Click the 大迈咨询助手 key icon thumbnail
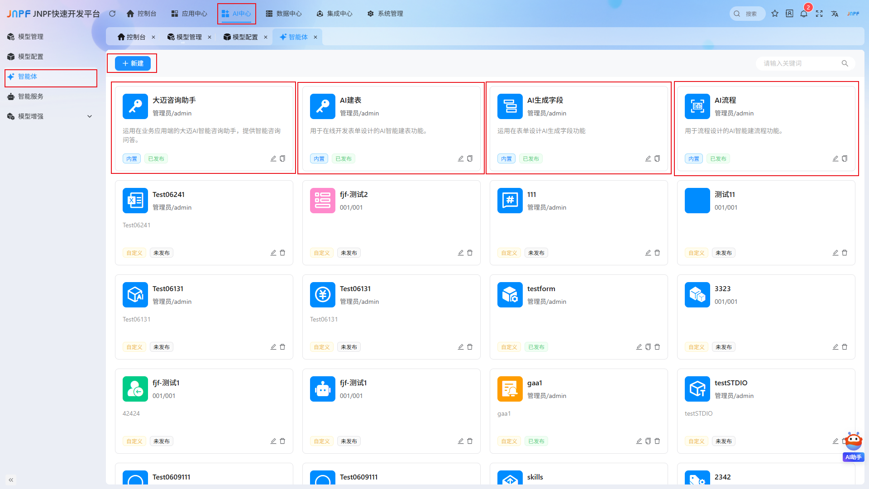Image resolution: width=869 pixels, height=489 pixels. pos(135,106)
